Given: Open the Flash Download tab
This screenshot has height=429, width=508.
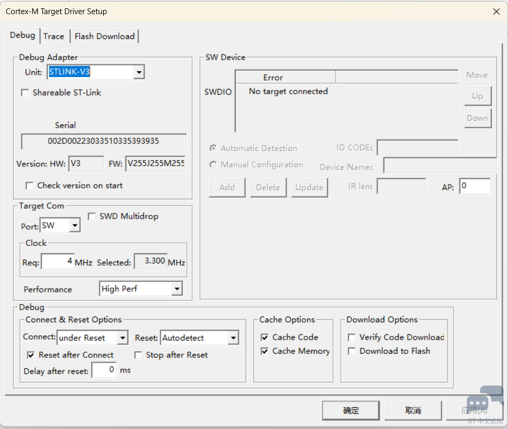Looking at the screenshot, I should pyautogui.click(x=104, y=36).
